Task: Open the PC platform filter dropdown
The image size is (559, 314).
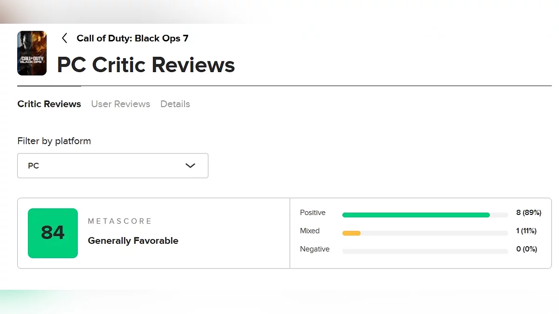Action: pyautogui.click(x=113, y=166)
